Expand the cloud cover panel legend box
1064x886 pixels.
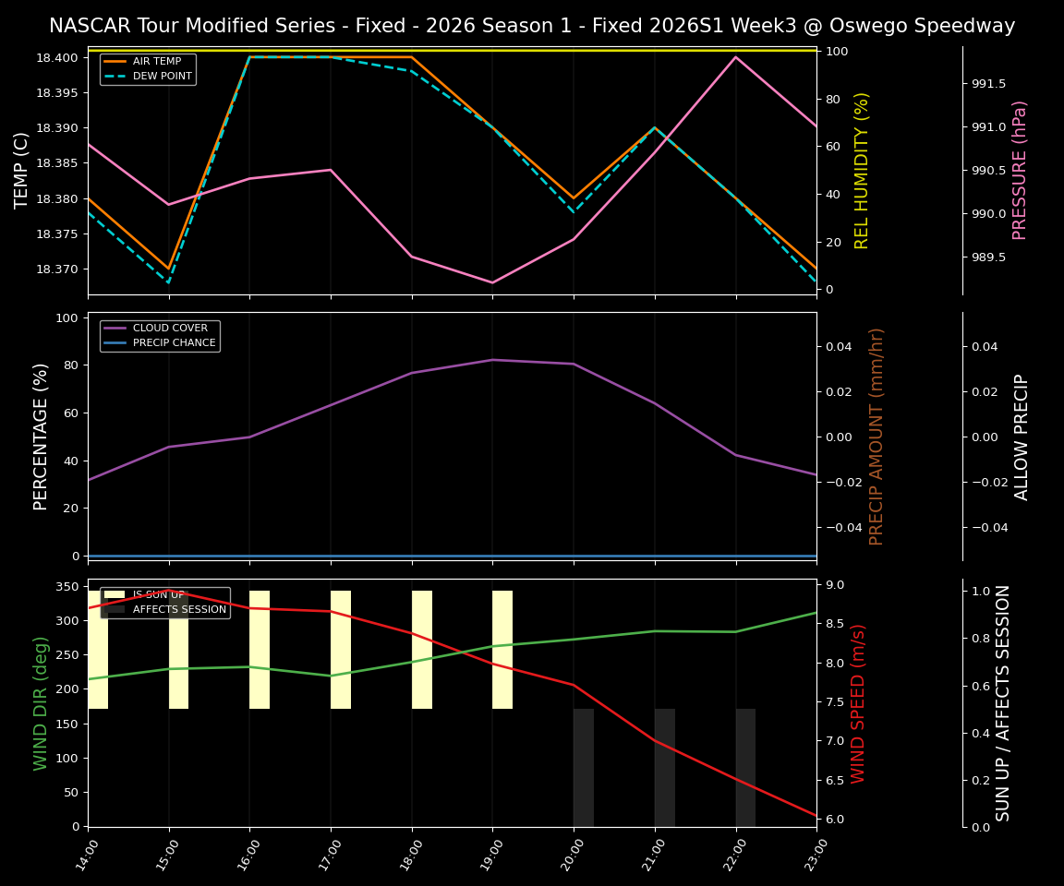point(160,335)
